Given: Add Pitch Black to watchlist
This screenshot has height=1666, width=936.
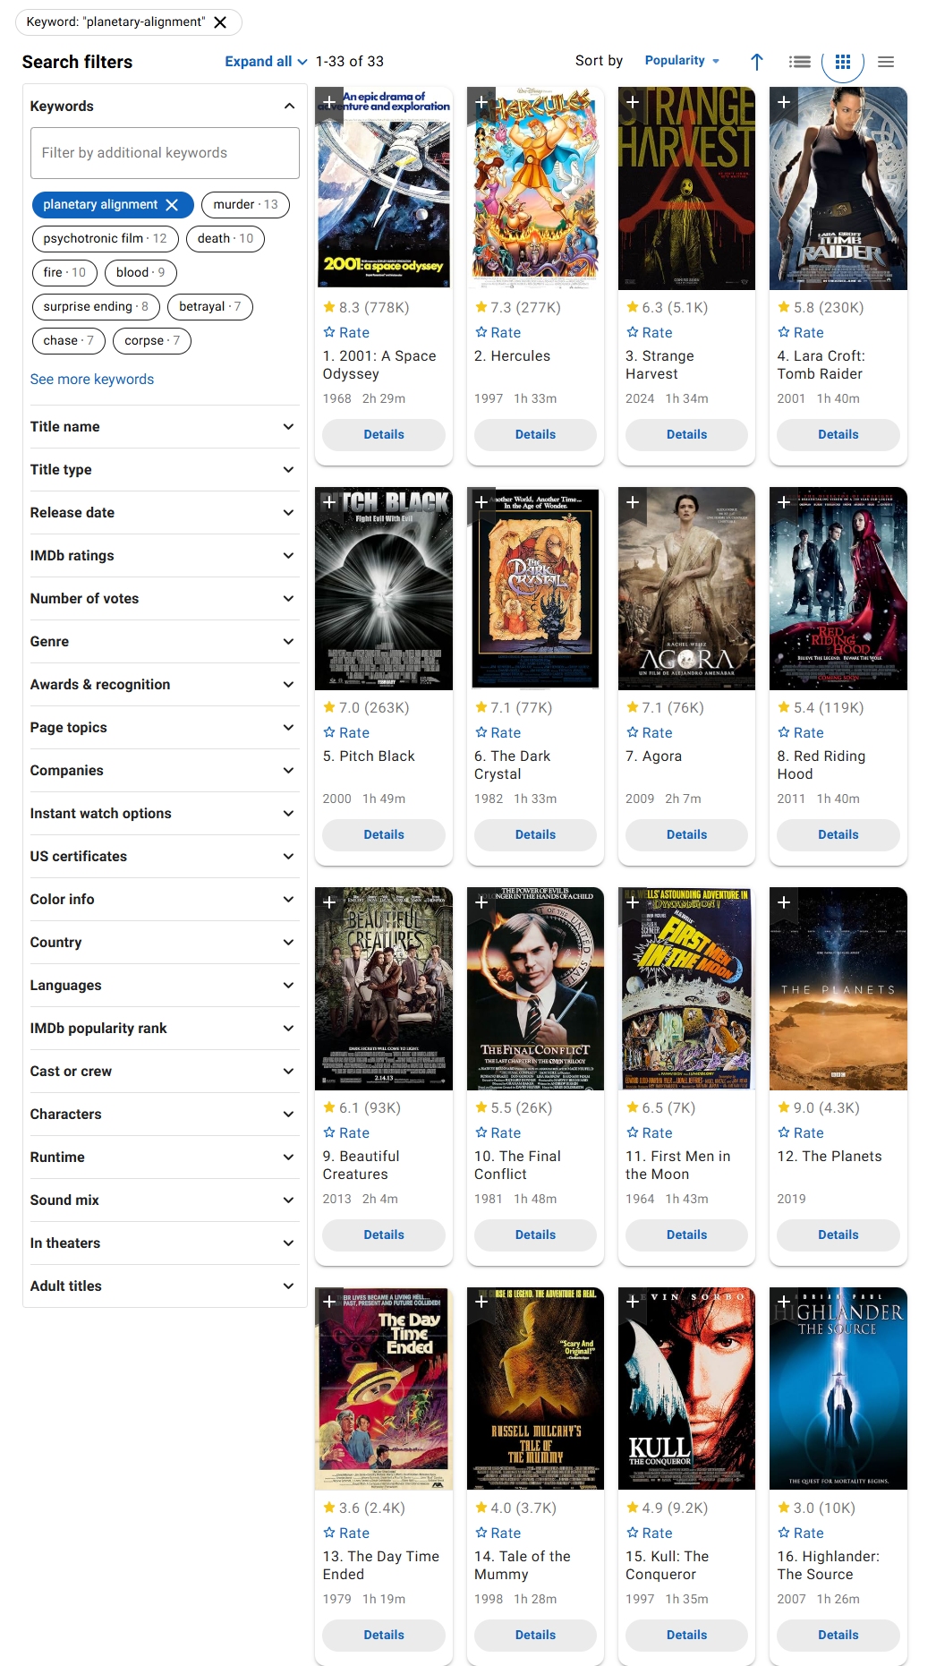Looking at the screenshot, I should (329, 502).
